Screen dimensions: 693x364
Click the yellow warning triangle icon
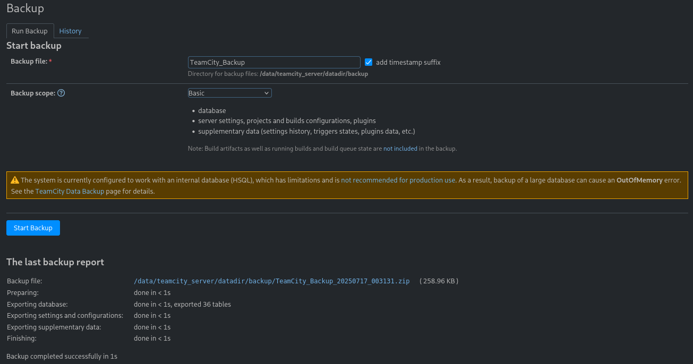[15, 180]
